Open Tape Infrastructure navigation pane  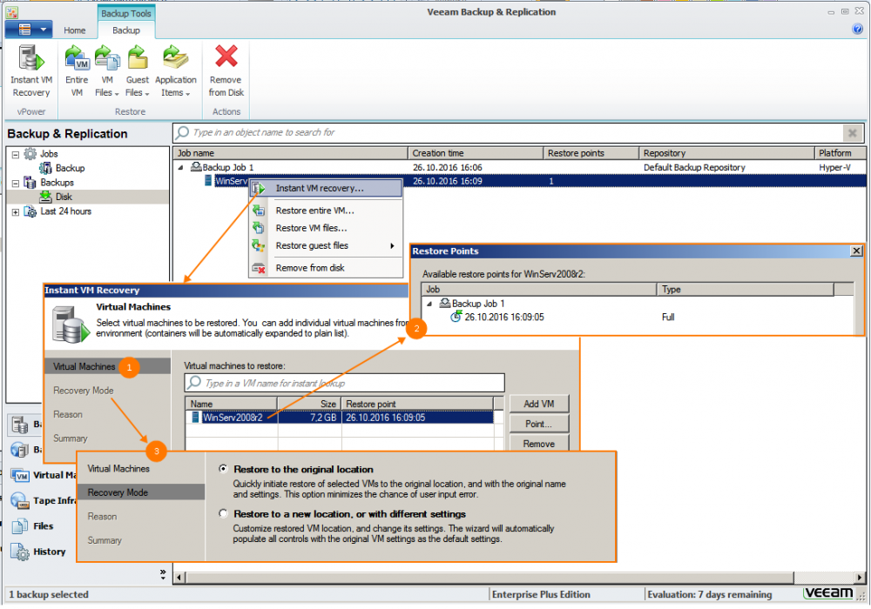point(42,500)
